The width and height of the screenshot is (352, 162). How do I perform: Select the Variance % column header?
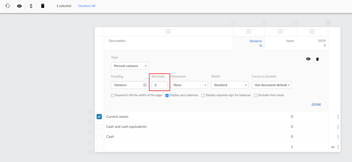click(x=255, y=43)
